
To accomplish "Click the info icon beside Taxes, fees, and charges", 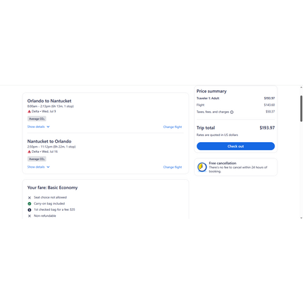I will tap(232, 112).
